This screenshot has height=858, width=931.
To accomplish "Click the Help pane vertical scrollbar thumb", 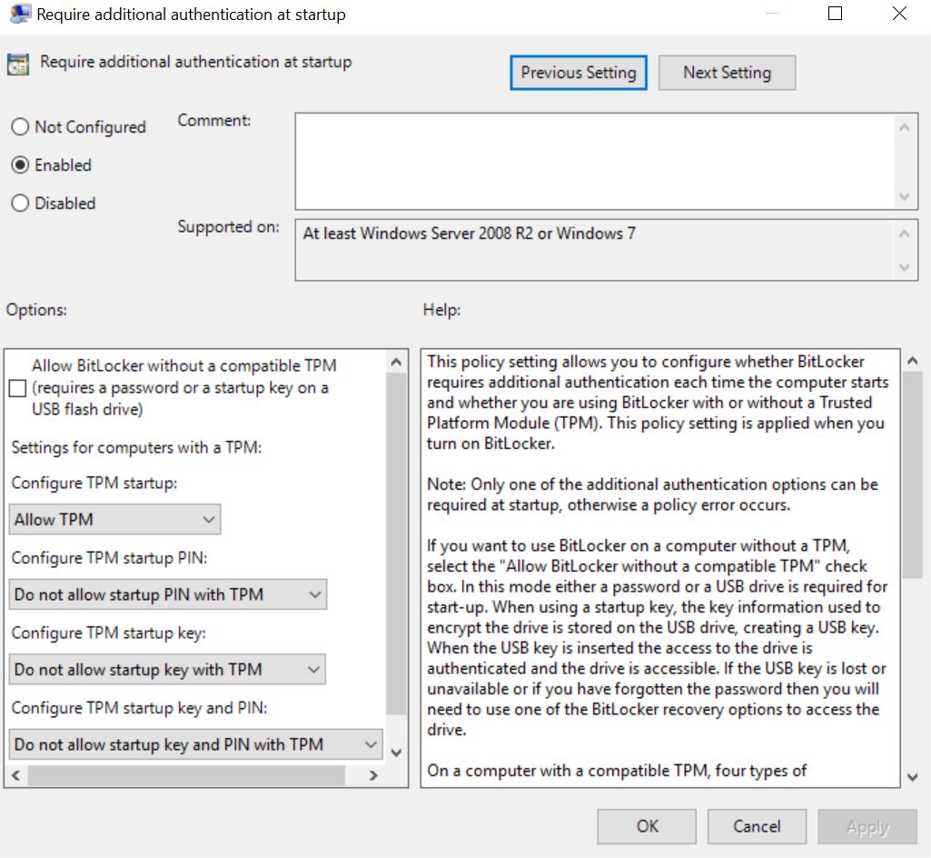I will [913, 474].
